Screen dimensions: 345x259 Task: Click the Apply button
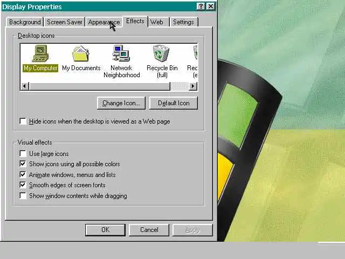(x=192, y=230)
